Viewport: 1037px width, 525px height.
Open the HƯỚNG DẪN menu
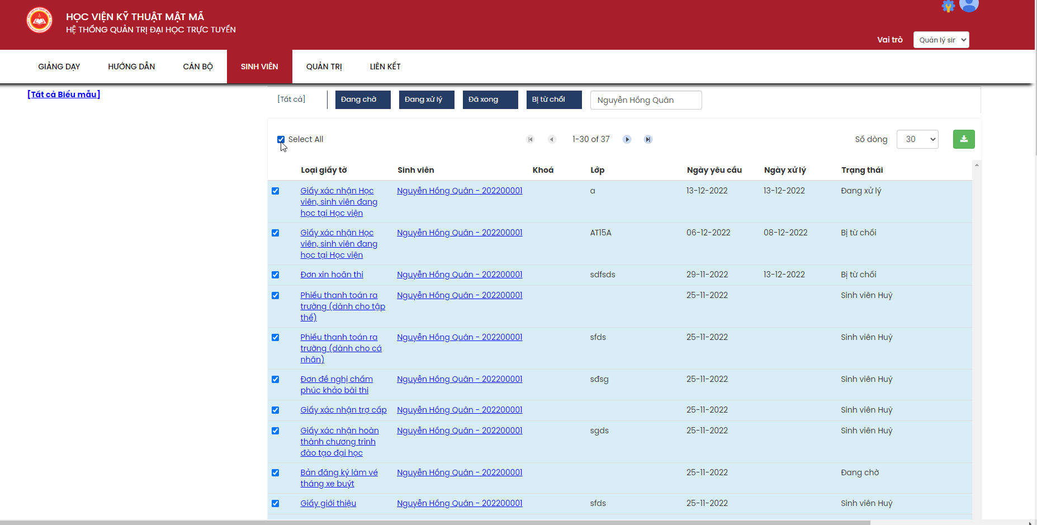coord(131,67)
